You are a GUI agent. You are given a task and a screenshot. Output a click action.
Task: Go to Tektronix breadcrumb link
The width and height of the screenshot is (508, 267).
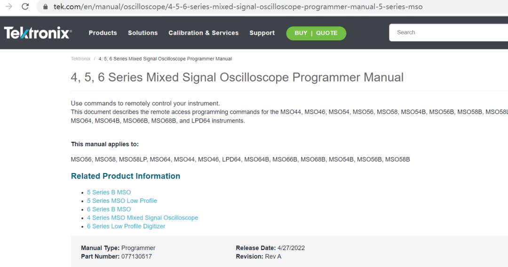tap(80, 59)
